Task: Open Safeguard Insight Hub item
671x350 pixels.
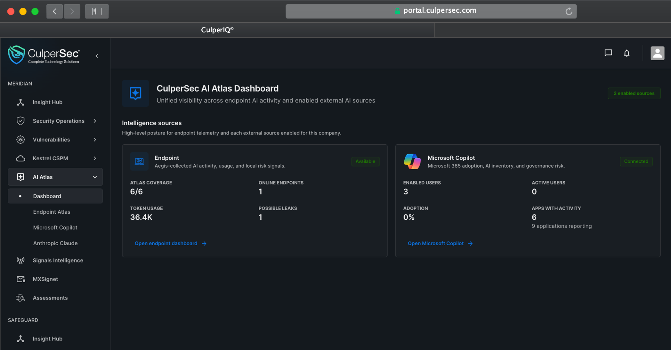Action: pyautogui.click(x=55, y=339)
